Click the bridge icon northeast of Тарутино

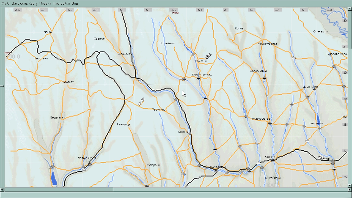pos(176,99)
